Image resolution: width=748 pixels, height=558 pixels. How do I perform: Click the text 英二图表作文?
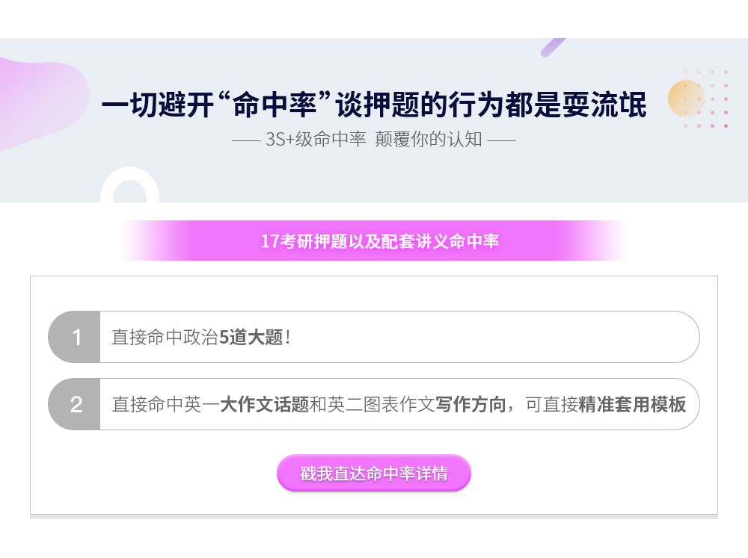(x=381, y=404)
